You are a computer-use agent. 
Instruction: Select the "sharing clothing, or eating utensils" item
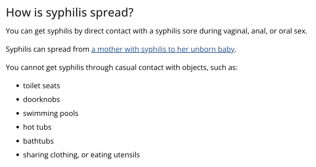coord(81,155)
